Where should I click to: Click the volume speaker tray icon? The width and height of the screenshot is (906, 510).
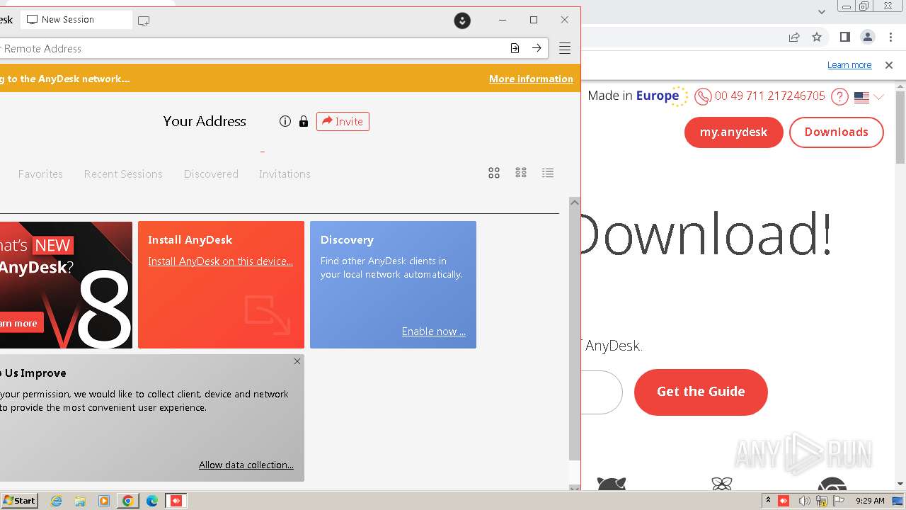[804, 501]
